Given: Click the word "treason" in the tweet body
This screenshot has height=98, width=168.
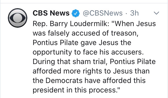Looking at the screenshot, I should tap(124, 33).
